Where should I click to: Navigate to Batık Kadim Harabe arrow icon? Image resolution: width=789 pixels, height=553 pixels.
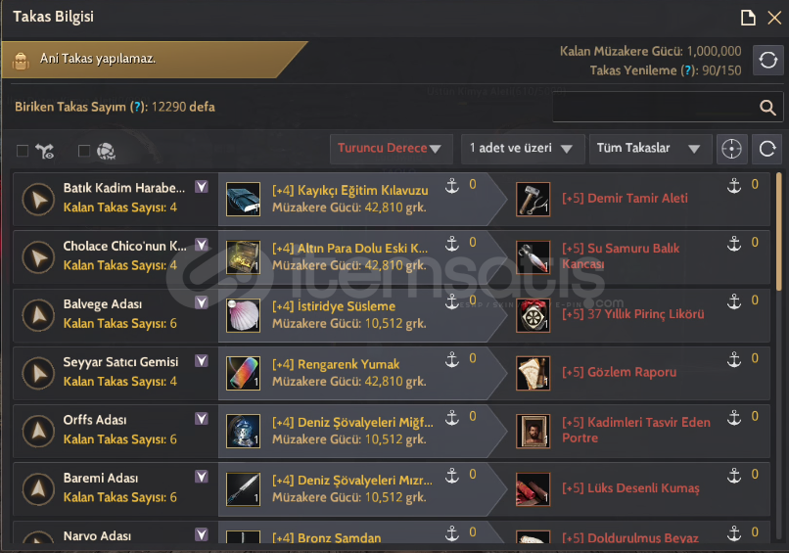click(38, 200)
